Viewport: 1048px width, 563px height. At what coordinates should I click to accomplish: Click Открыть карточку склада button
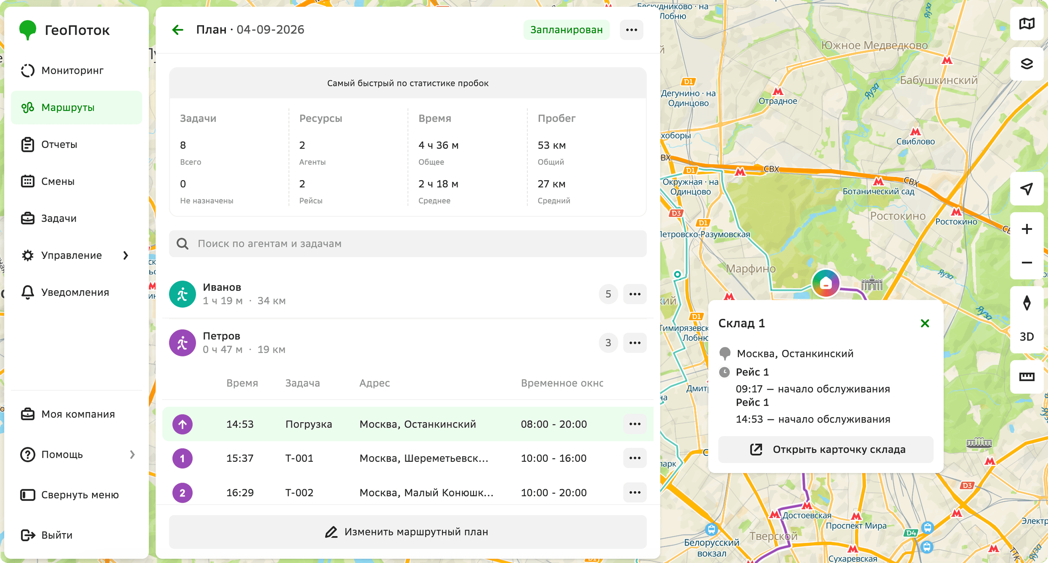pos(825,450)
